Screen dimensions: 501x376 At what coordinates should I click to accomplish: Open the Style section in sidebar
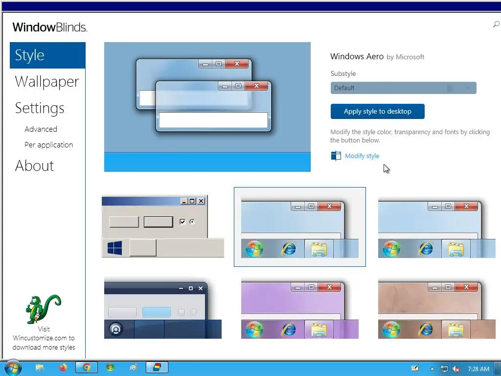click(x=47, y=55)
